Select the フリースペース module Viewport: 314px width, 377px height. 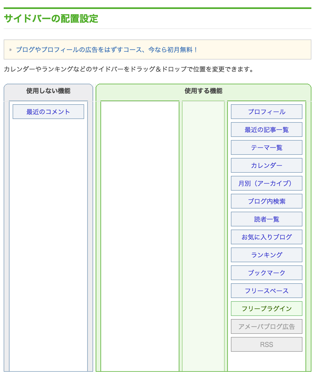point(266,291)
